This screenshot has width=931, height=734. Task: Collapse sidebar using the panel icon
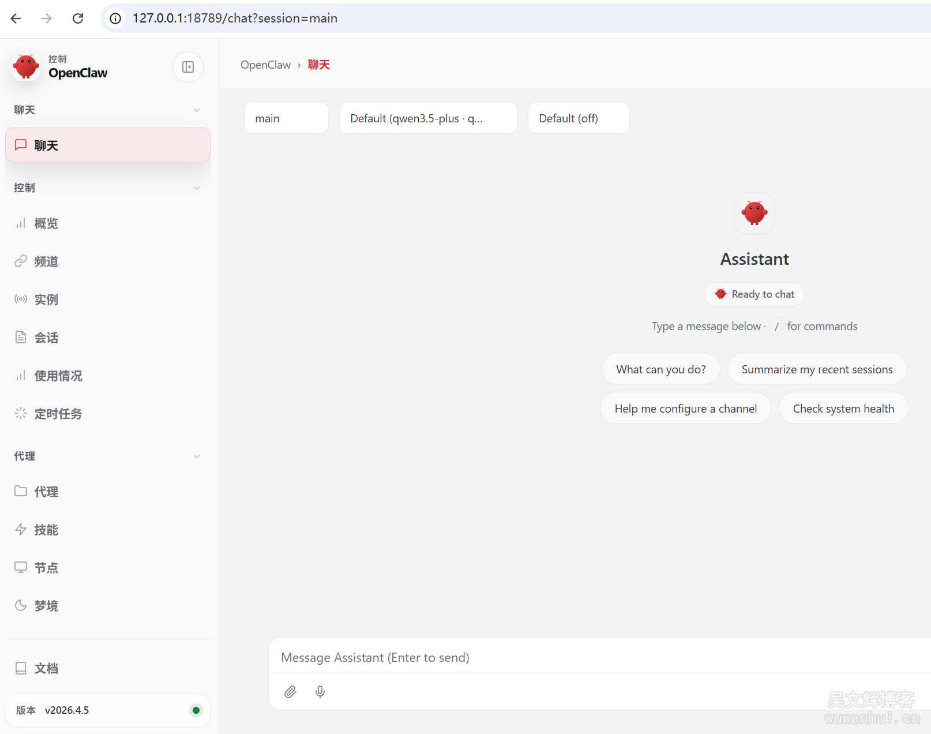[x=188, y=67]
